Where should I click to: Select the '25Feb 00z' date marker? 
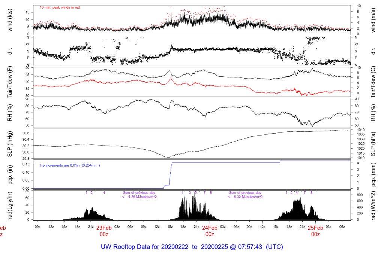pos(315,231)
